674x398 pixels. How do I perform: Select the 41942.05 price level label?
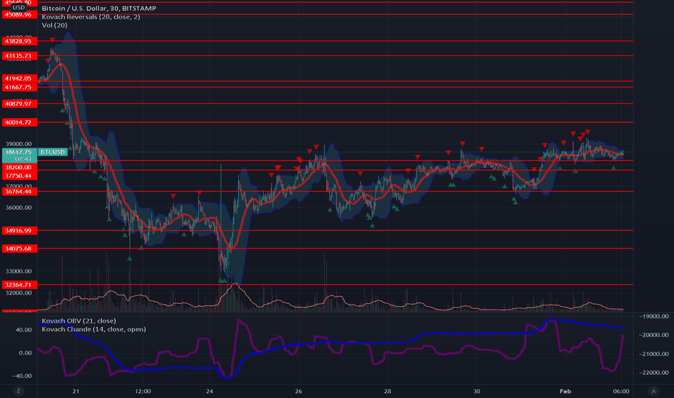[20, 78]
